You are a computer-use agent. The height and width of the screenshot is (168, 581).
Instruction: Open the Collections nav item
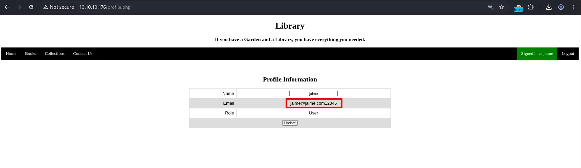[x=54, y=54]
